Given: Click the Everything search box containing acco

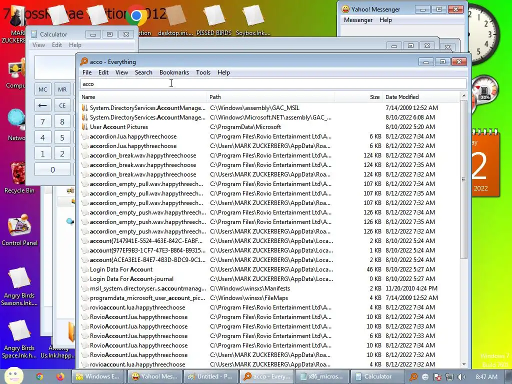Looking at the screenshot, I should 273,84.
